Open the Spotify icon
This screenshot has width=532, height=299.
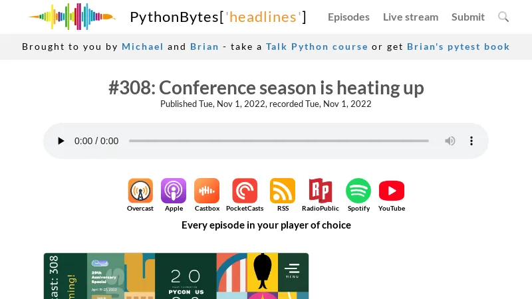click(358, 191)
